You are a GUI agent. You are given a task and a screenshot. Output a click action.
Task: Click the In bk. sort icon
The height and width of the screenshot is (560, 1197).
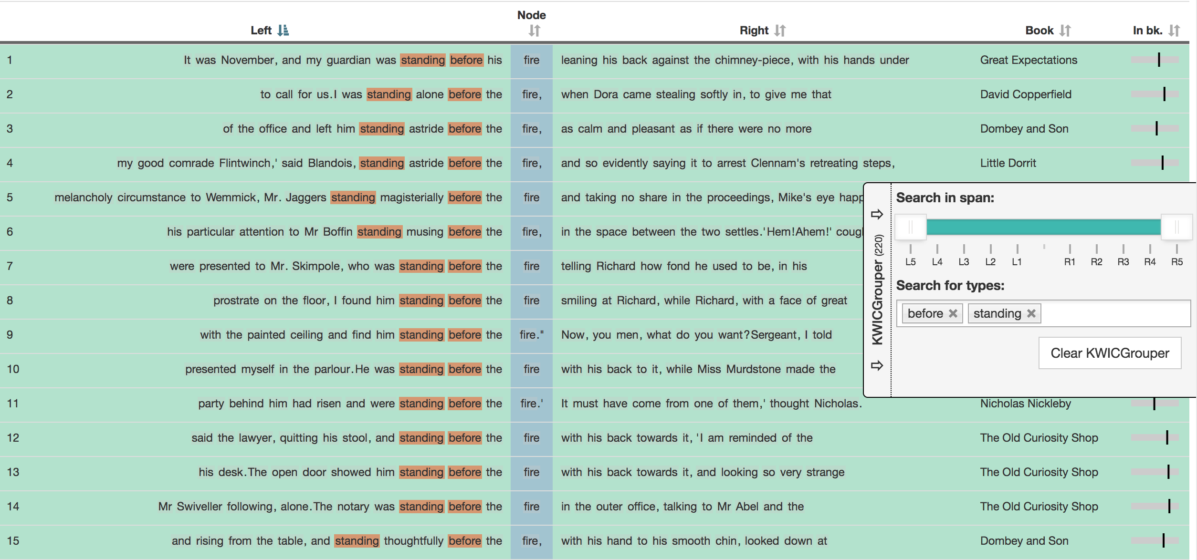pyautogui.click(x=1174, y=31)
